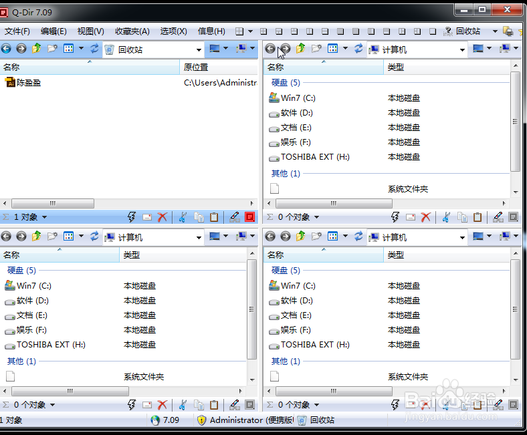Open layout preset dropdown arrow in main toolbar
527x435 pixels.
coord(250,31)
